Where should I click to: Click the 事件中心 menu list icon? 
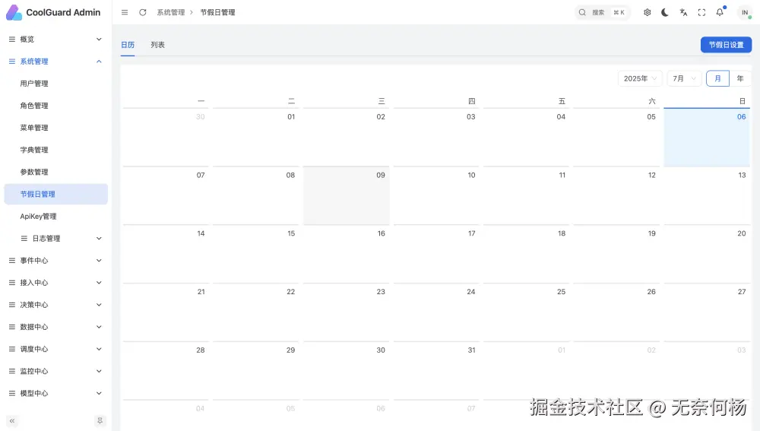(x=12, y=260)
